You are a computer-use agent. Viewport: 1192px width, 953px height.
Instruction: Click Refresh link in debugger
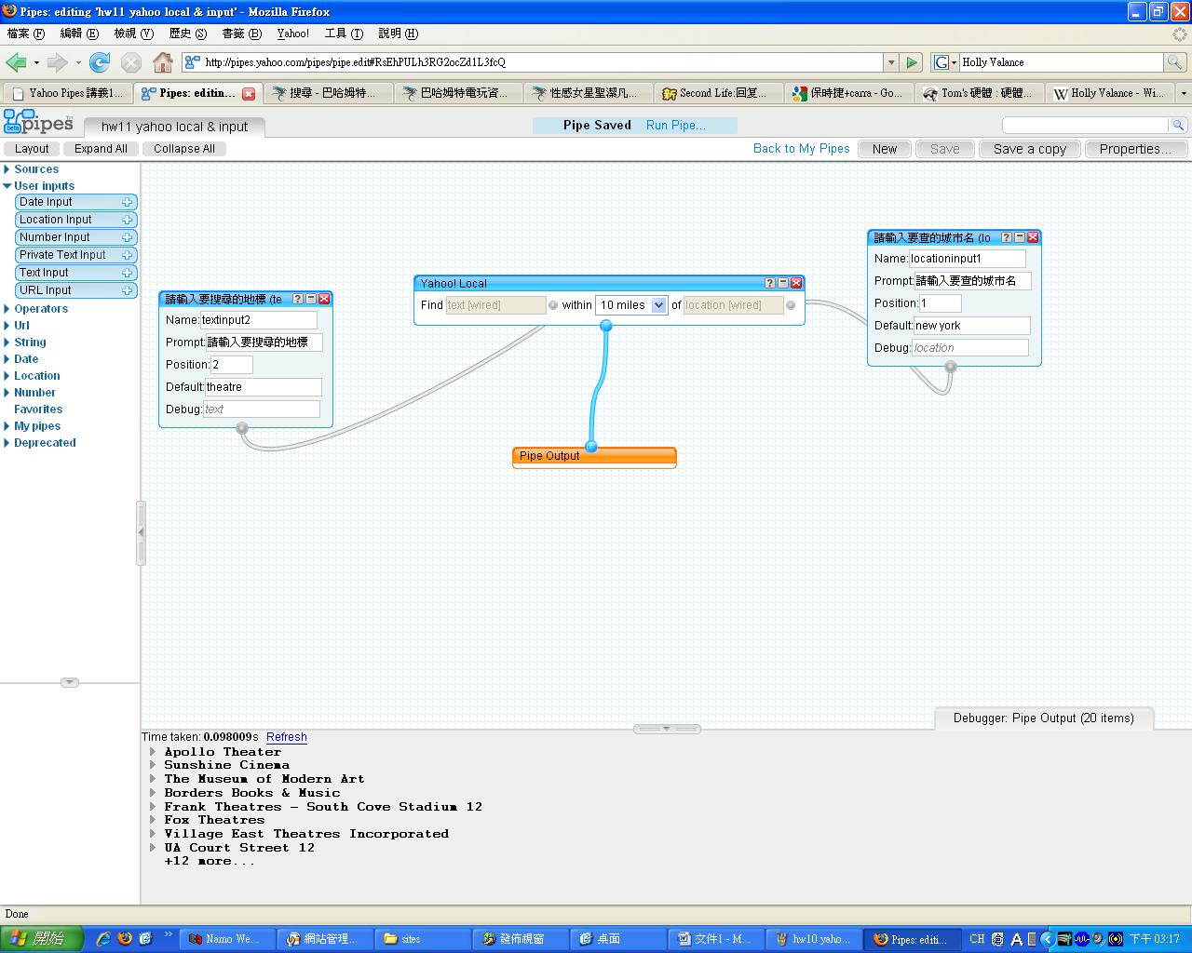[x=287, y=737]
